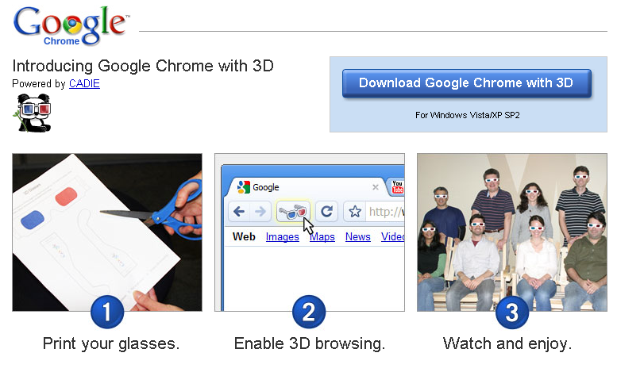Open the News link
The image size is (617, 372).
[x=357, y=236]
